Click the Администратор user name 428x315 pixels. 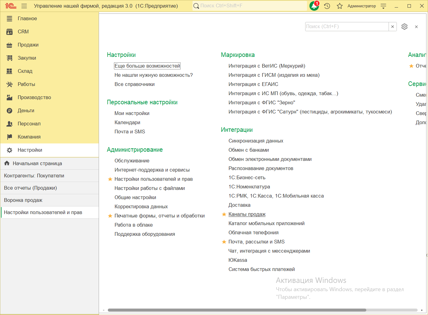[362, 6]
